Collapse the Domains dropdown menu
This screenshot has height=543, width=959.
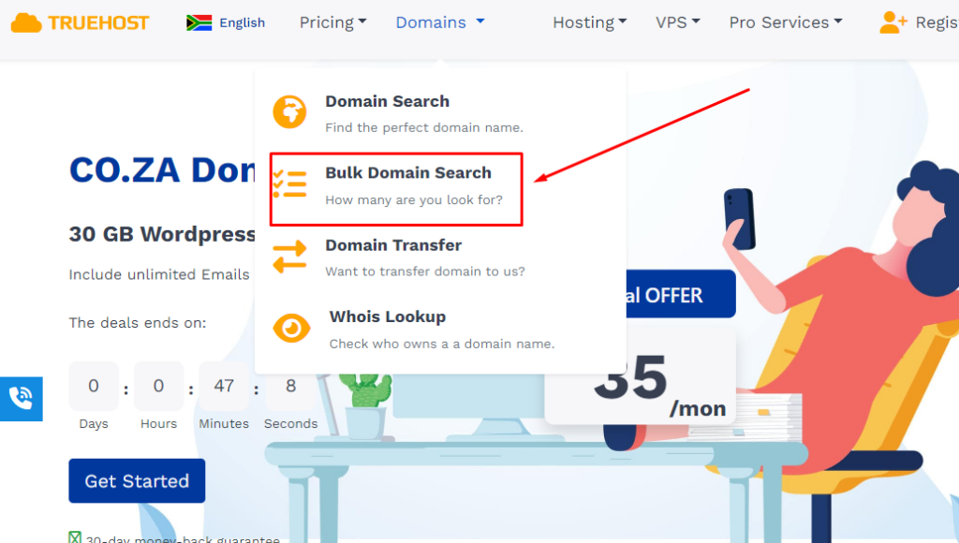(440, 22)
